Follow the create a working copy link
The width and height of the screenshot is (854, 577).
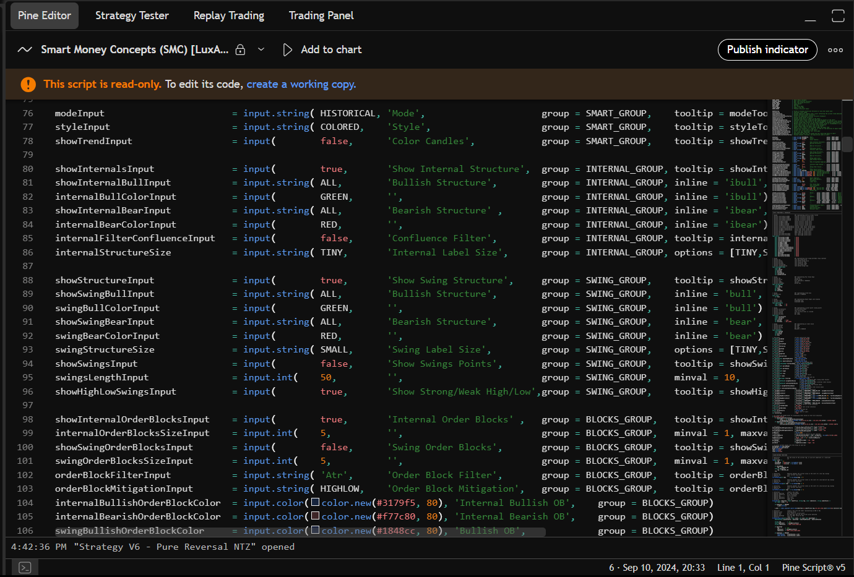301,84
